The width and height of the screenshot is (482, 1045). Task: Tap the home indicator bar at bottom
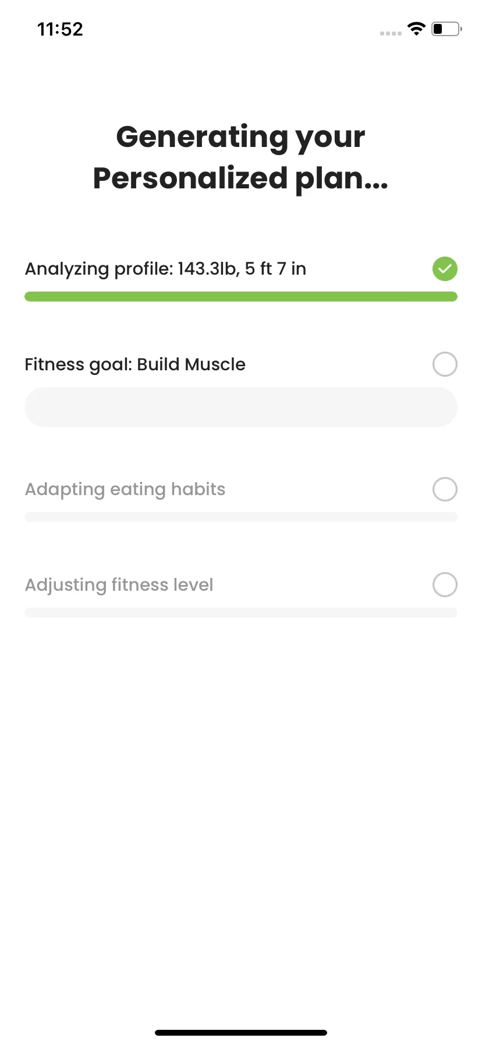pos(241,1033)
